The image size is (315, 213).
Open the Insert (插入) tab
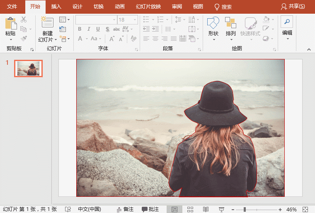tap(56, 7)
